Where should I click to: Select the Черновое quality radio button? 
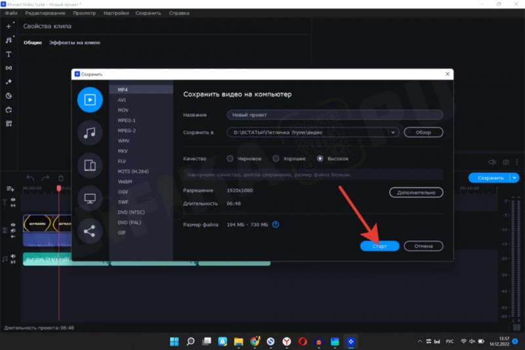[230, 159]
